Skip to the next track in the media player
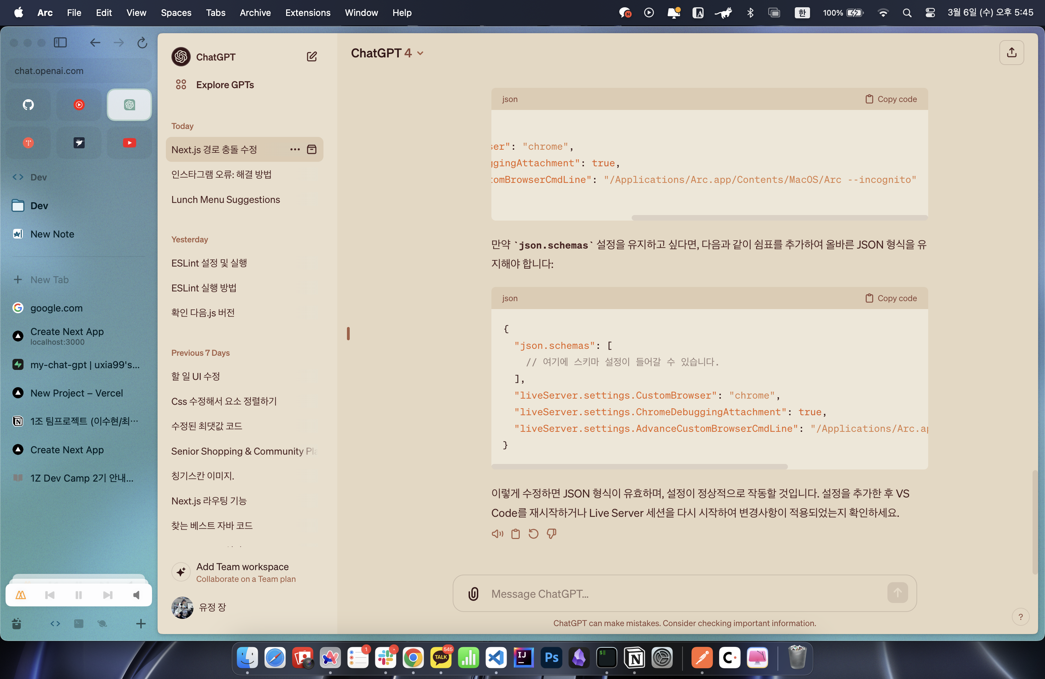The image size is (1045, 679). pos(107,595)
